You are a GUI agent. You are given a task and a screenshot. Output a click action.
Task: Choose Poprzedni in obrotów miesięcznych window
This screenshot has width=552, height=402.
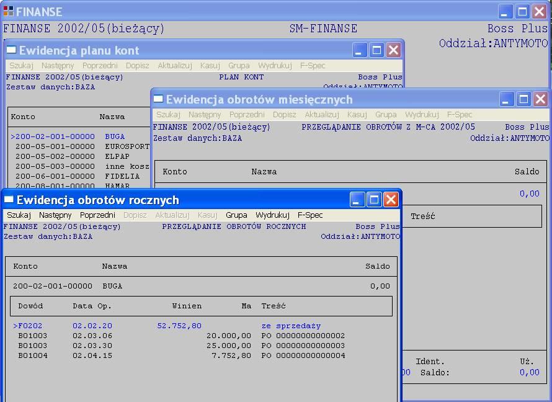click(x=247, y=114)
